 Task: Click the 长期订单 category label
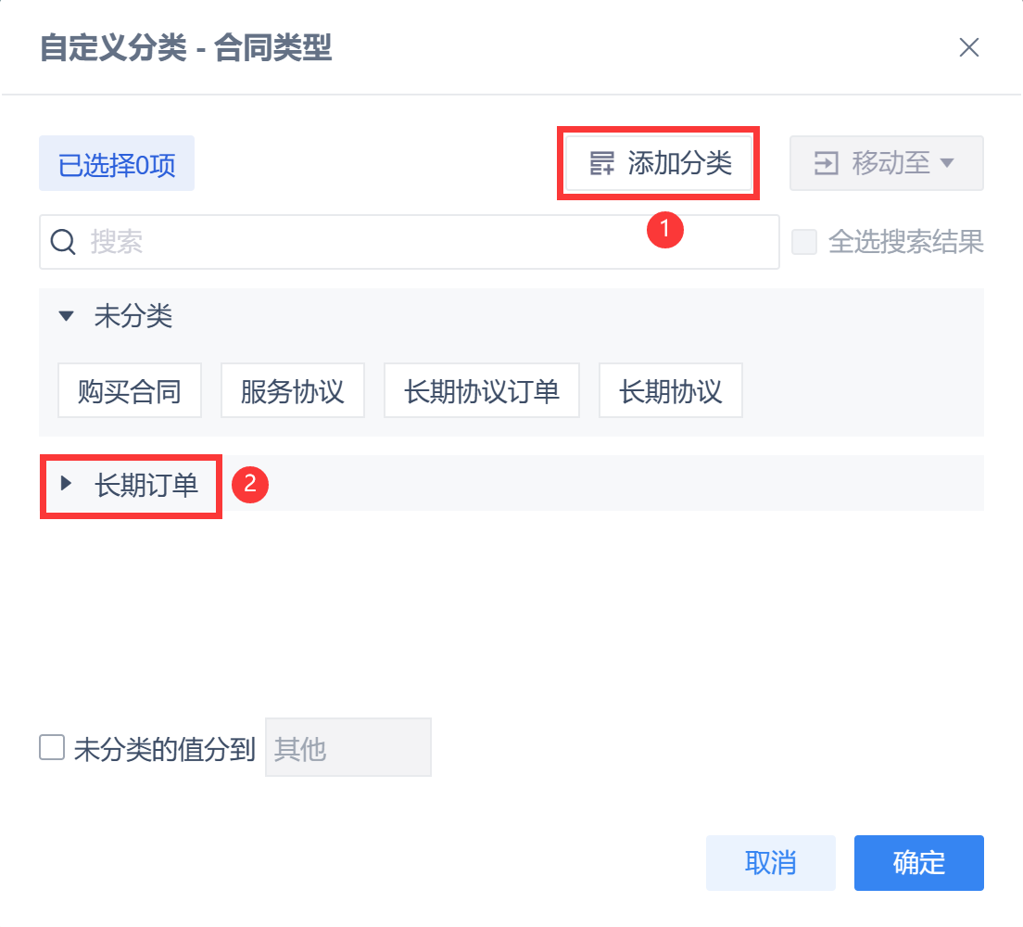(x=146, y=484)
